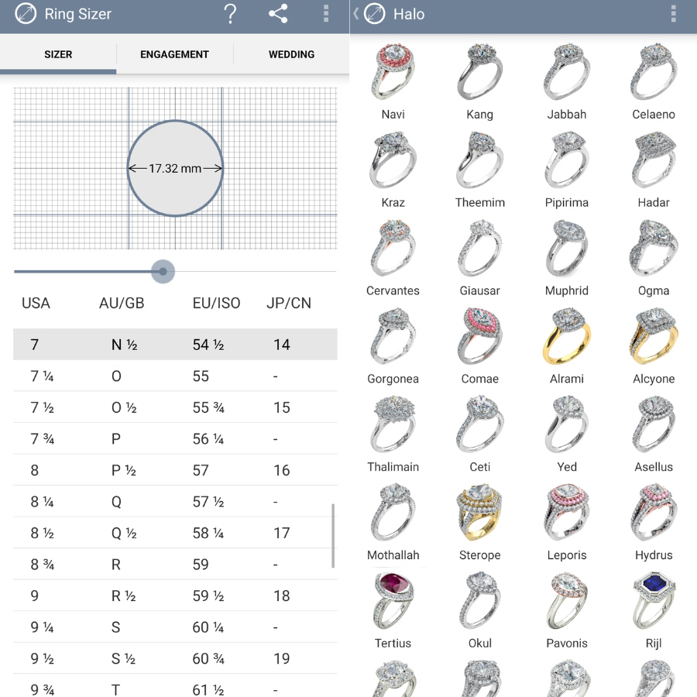Select the size 9 row

(175, 596)
